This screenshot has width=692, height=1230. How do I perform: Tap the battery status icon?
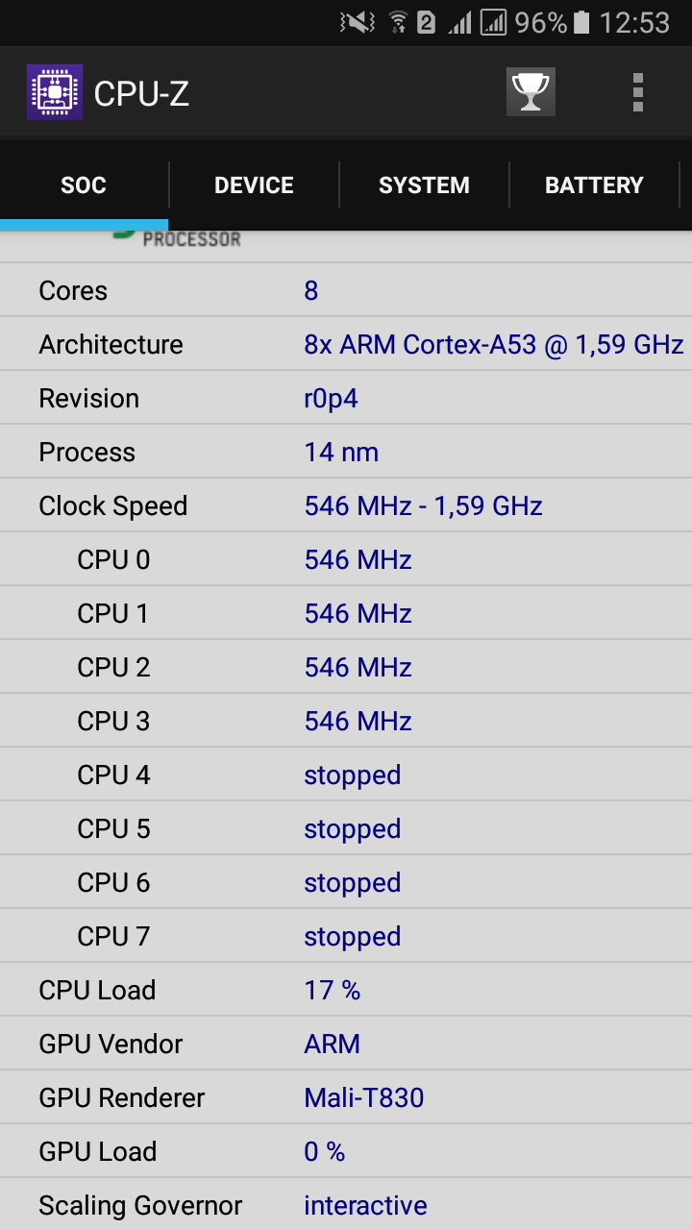click(x=581, y=22)
